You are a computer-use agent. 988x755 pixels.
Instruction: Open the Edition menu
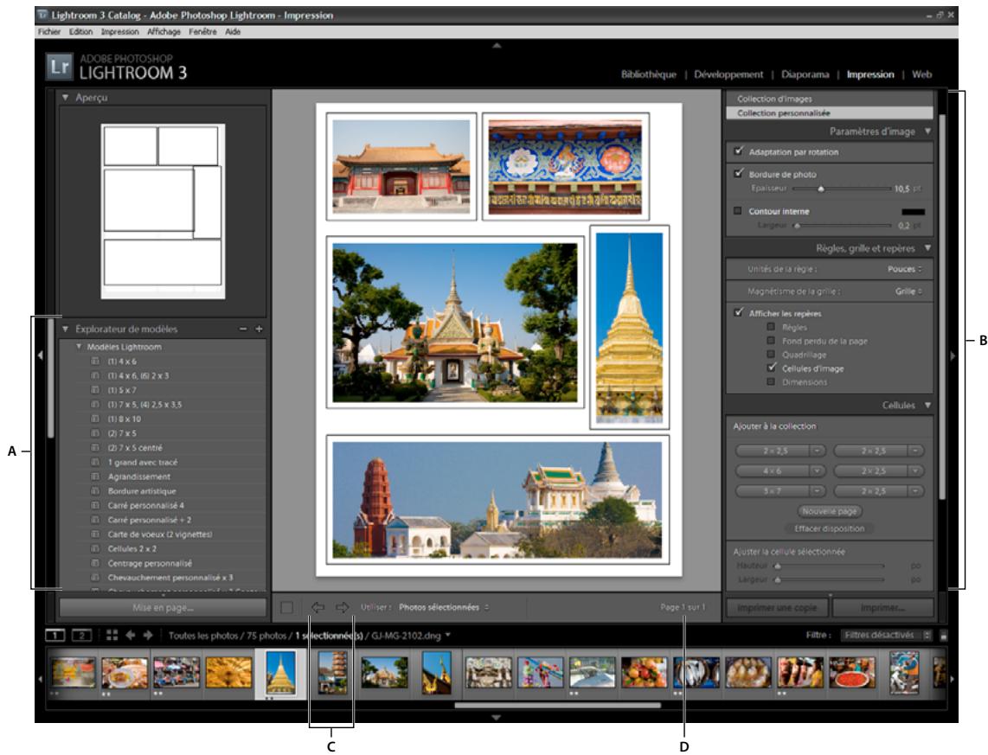tap(80, 31)
